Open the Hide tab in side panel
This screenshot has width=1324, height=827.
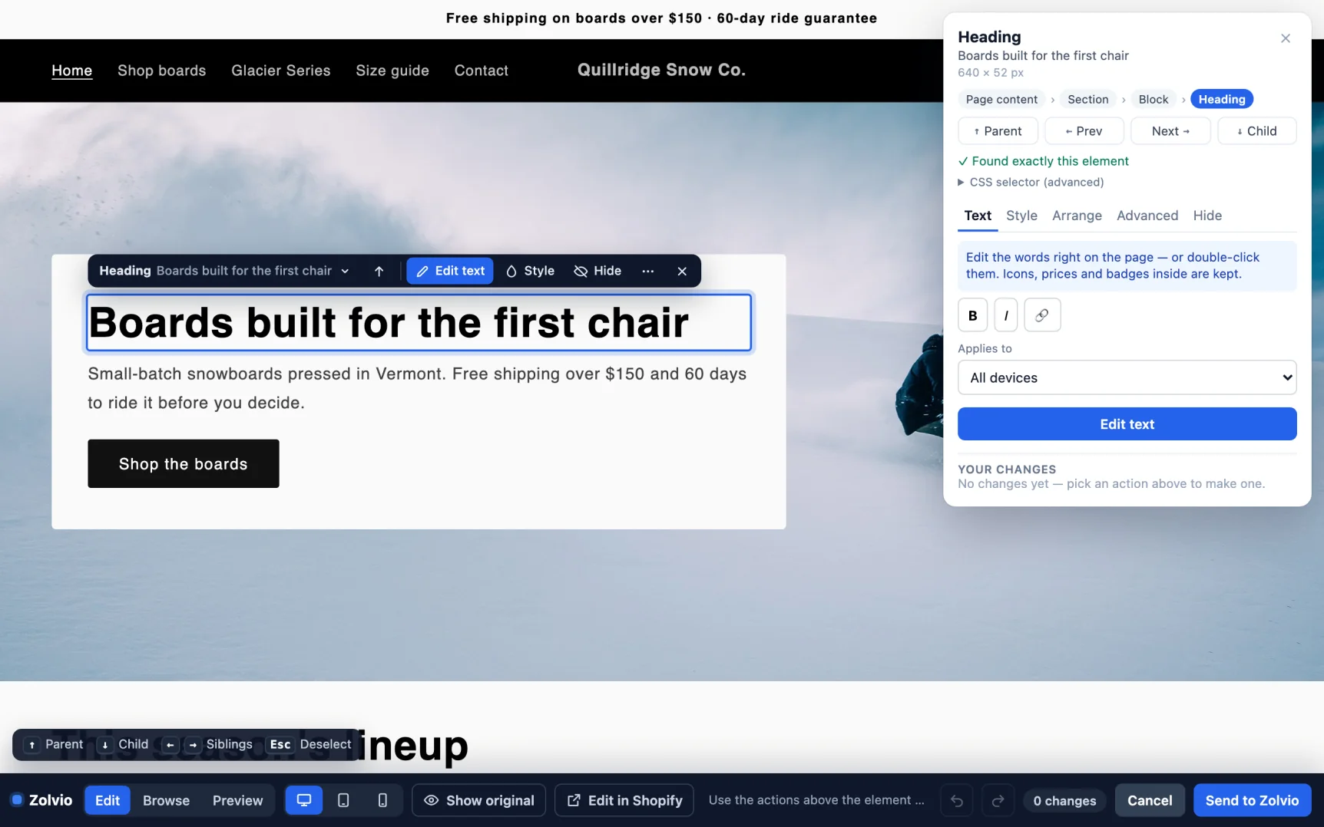tap(1207, 216)
